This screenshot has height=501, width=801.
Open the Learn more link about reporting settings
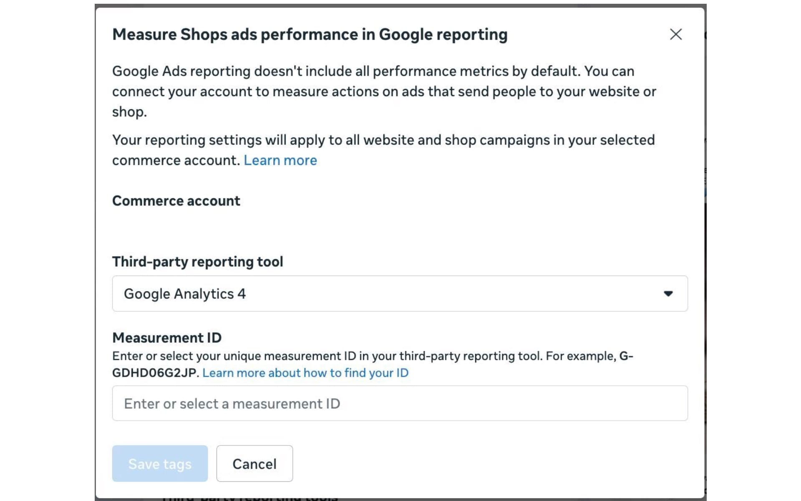coord(280,160)
